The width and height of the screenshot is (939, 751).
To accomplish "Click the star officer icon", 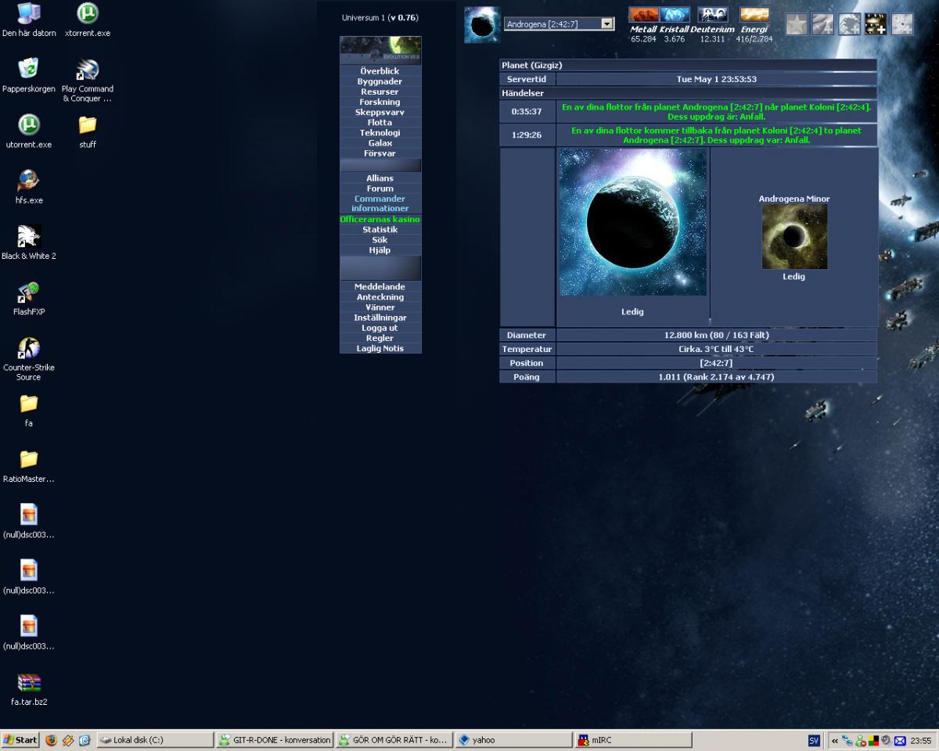I will click(x=796, y=24).
